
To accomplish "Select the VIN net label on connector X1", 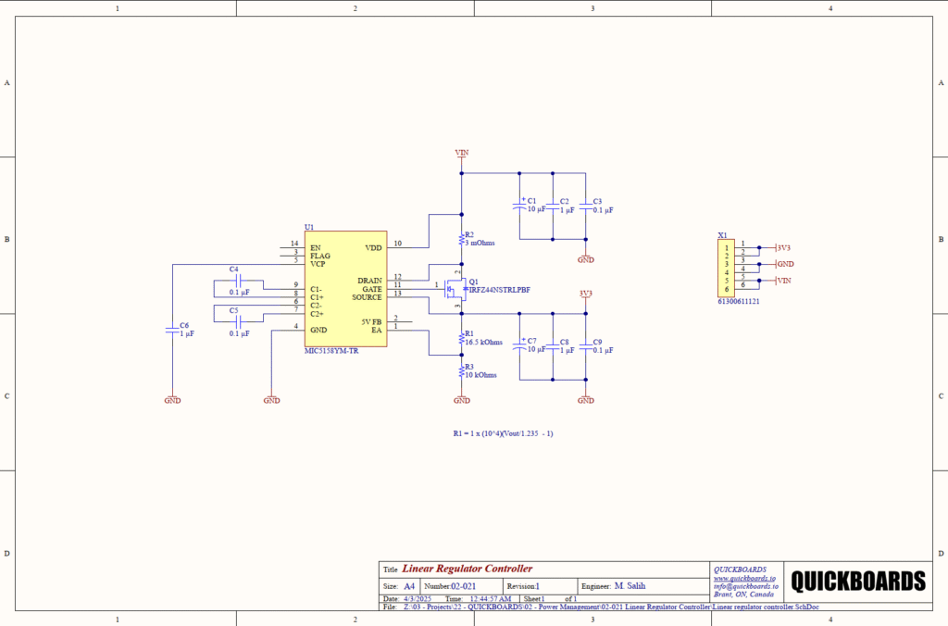I will (784, 281).
